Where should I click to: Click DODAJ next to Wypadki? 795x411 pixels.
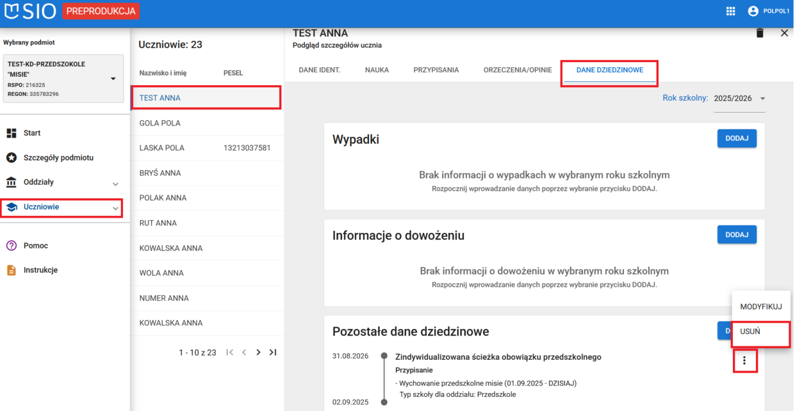tap(737, 138)
